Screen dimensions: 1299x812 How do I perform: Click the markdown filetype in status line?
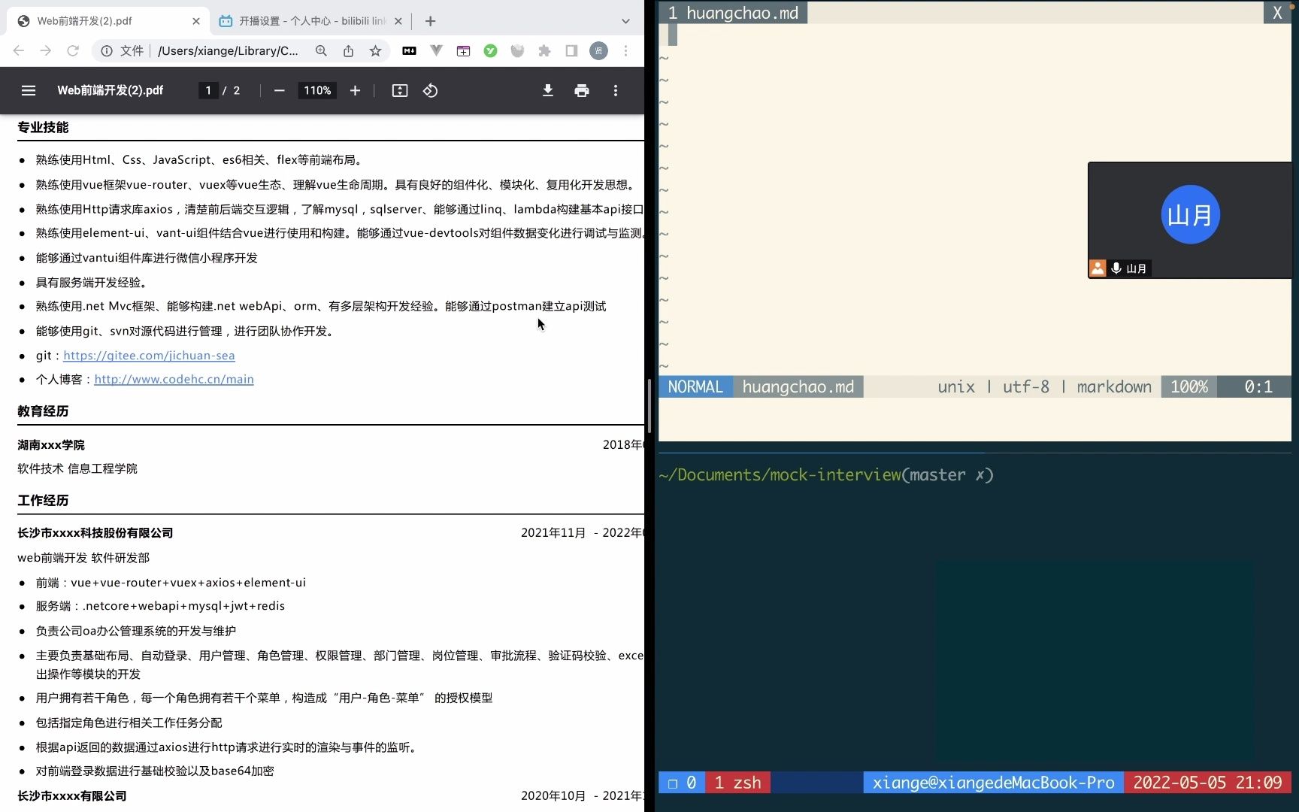[x=1114, y=386]
